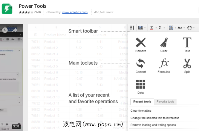Click cell Product 1 in spreadsheet preview
The image size is (199, 131).
51,42
